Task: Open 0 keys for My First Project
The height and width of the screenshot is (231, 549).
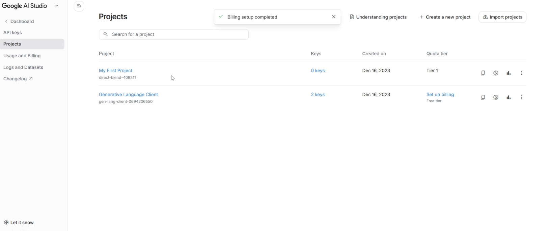Action: [x=318, y=71]
